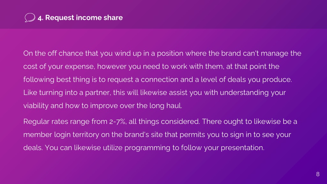Click the word 'presentation.' ending the last paragraph
The image size is (327, 184).
click(243, 148)
